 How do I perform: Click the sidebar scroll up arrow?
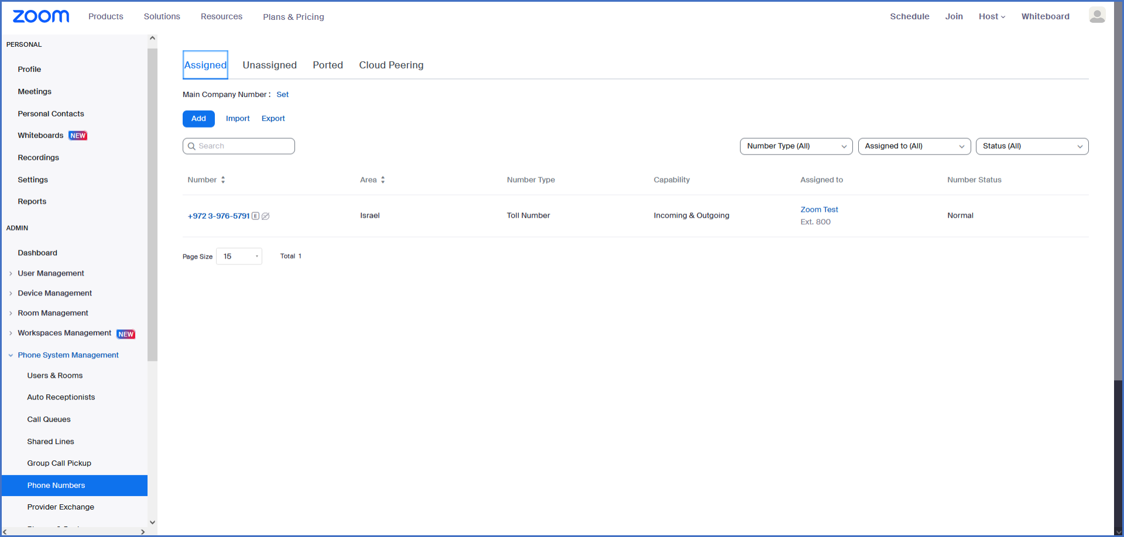[152, 39]
